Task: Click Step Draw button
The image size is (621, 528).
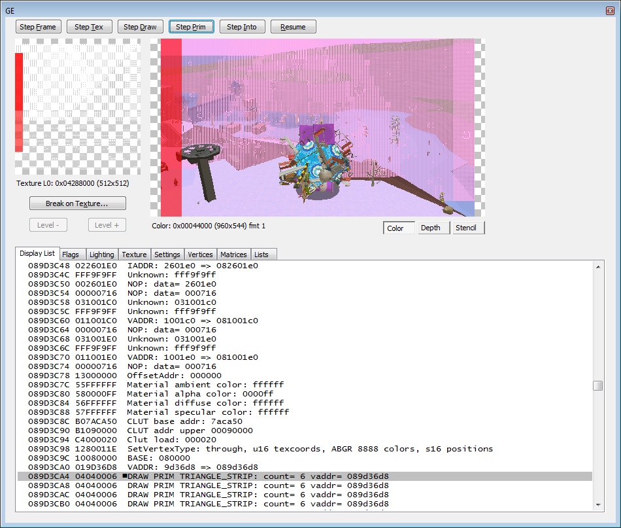Action: pos(141,27)
